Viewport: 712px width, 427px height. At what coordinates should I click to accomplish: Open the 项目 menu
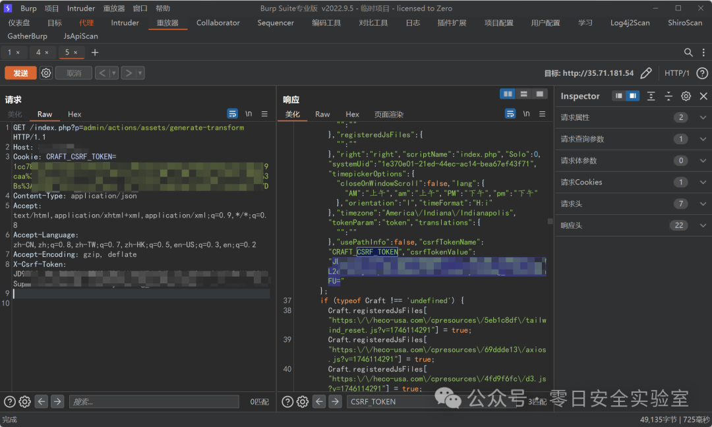coord(52,8)
